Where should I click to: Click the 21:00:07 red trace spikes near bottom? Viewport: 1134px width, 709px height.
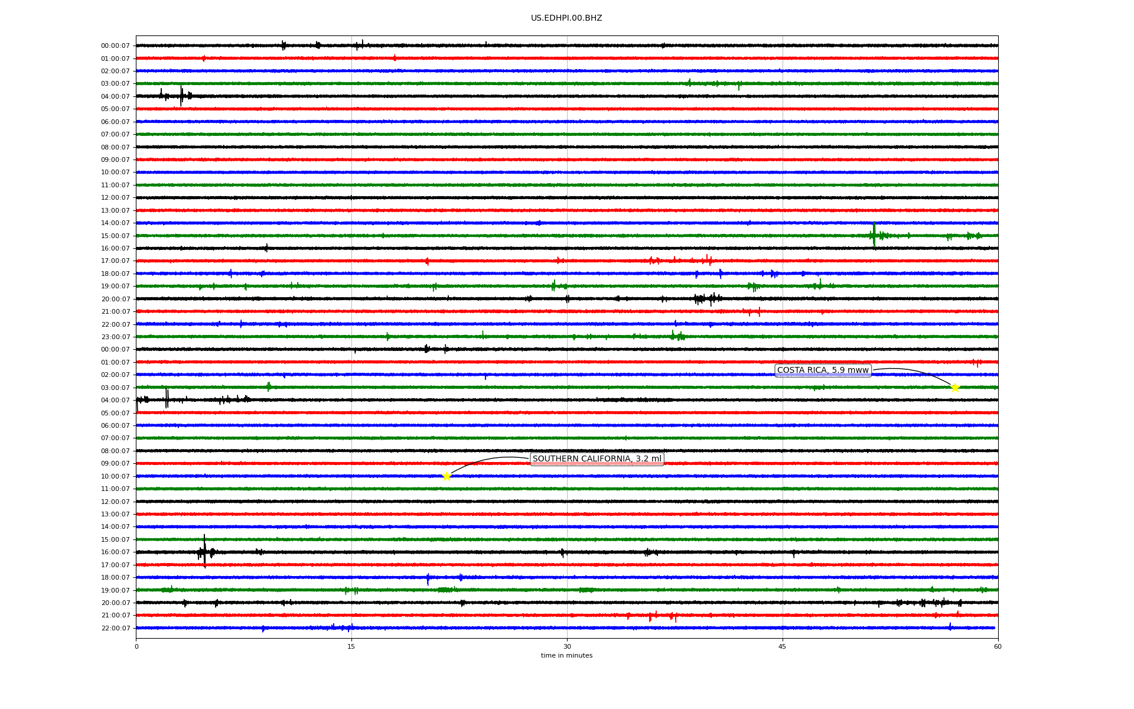click(650, 616)
